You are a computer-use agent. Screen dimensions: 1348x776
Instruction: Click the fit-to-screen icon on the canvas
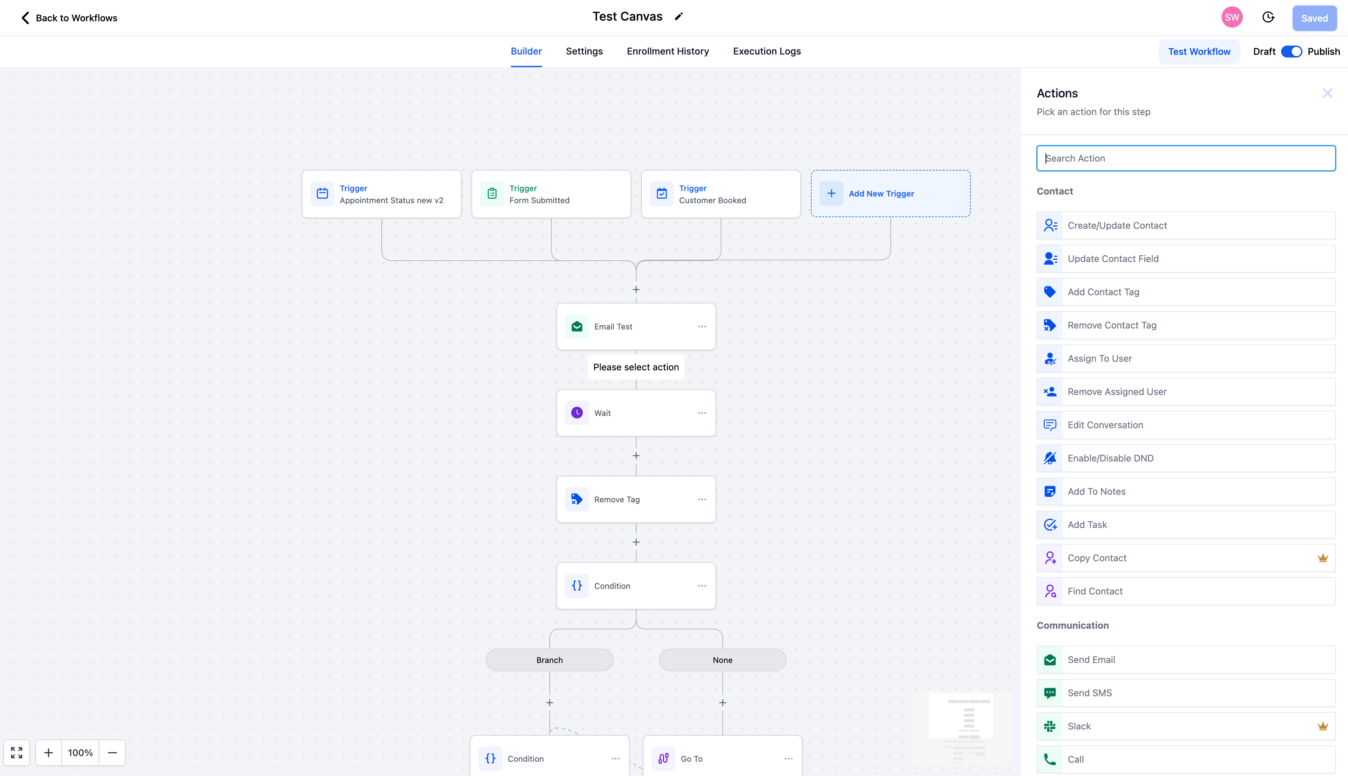coord(17,752)
